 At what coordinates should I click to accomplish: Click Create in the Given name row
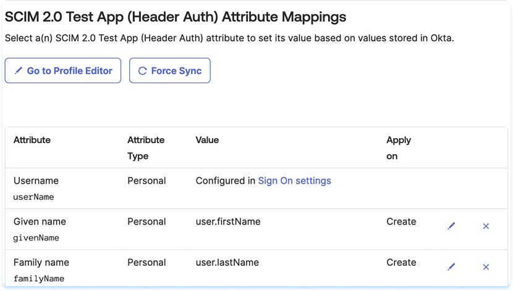point(401,221)
